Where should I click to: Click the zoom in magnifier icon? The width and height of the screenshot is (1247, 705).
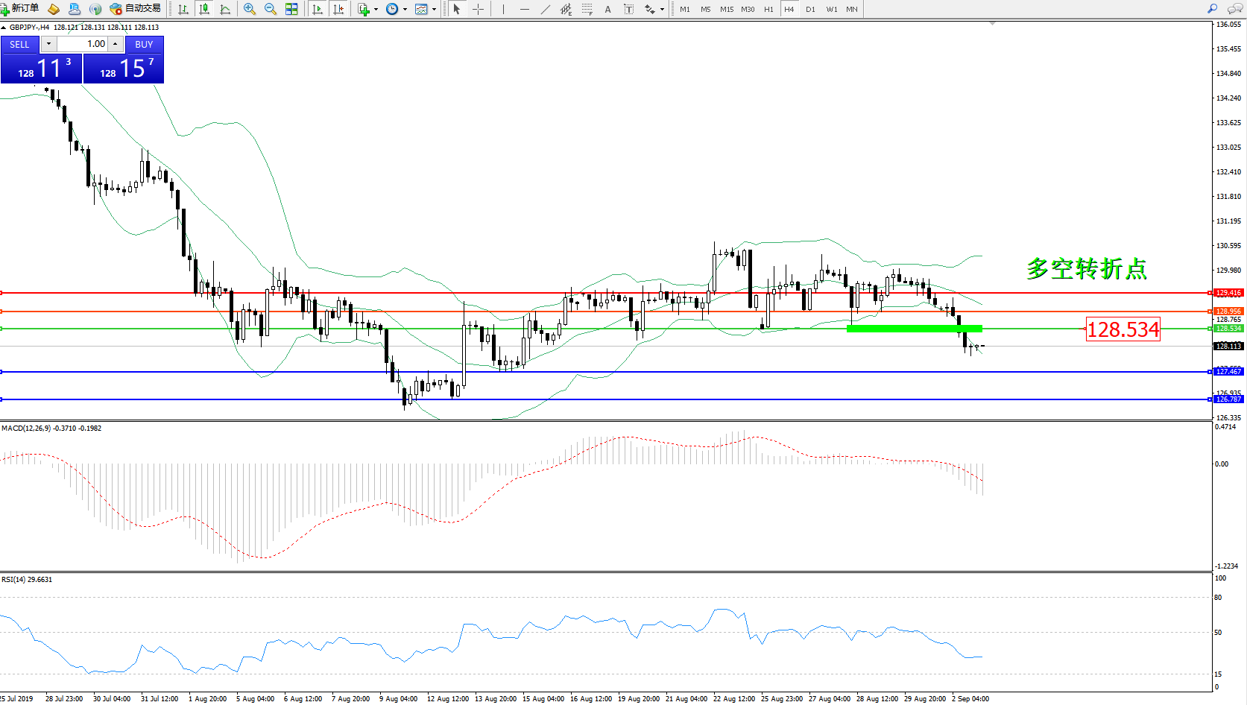point(250,9)
